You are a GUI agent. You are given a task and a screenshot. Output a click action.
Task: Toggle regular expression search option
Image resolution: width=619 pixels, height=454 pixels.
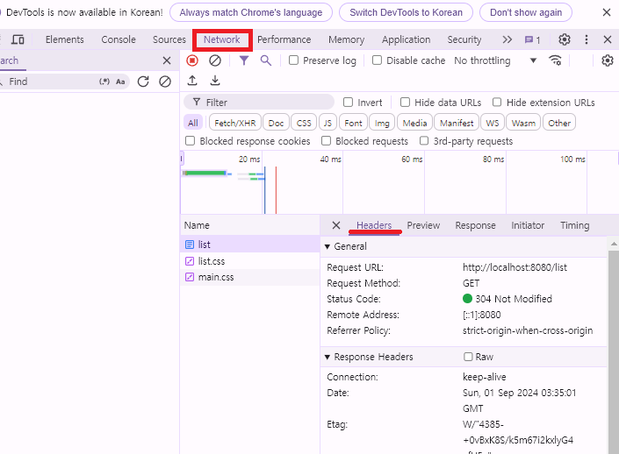point(104,82)
